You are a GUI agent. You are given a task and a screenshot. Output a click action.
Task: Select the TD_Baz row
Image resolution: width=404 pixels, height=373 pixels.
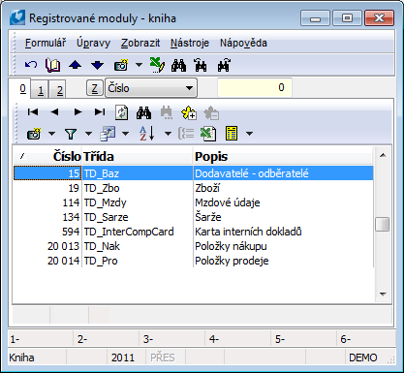(194, 173)
